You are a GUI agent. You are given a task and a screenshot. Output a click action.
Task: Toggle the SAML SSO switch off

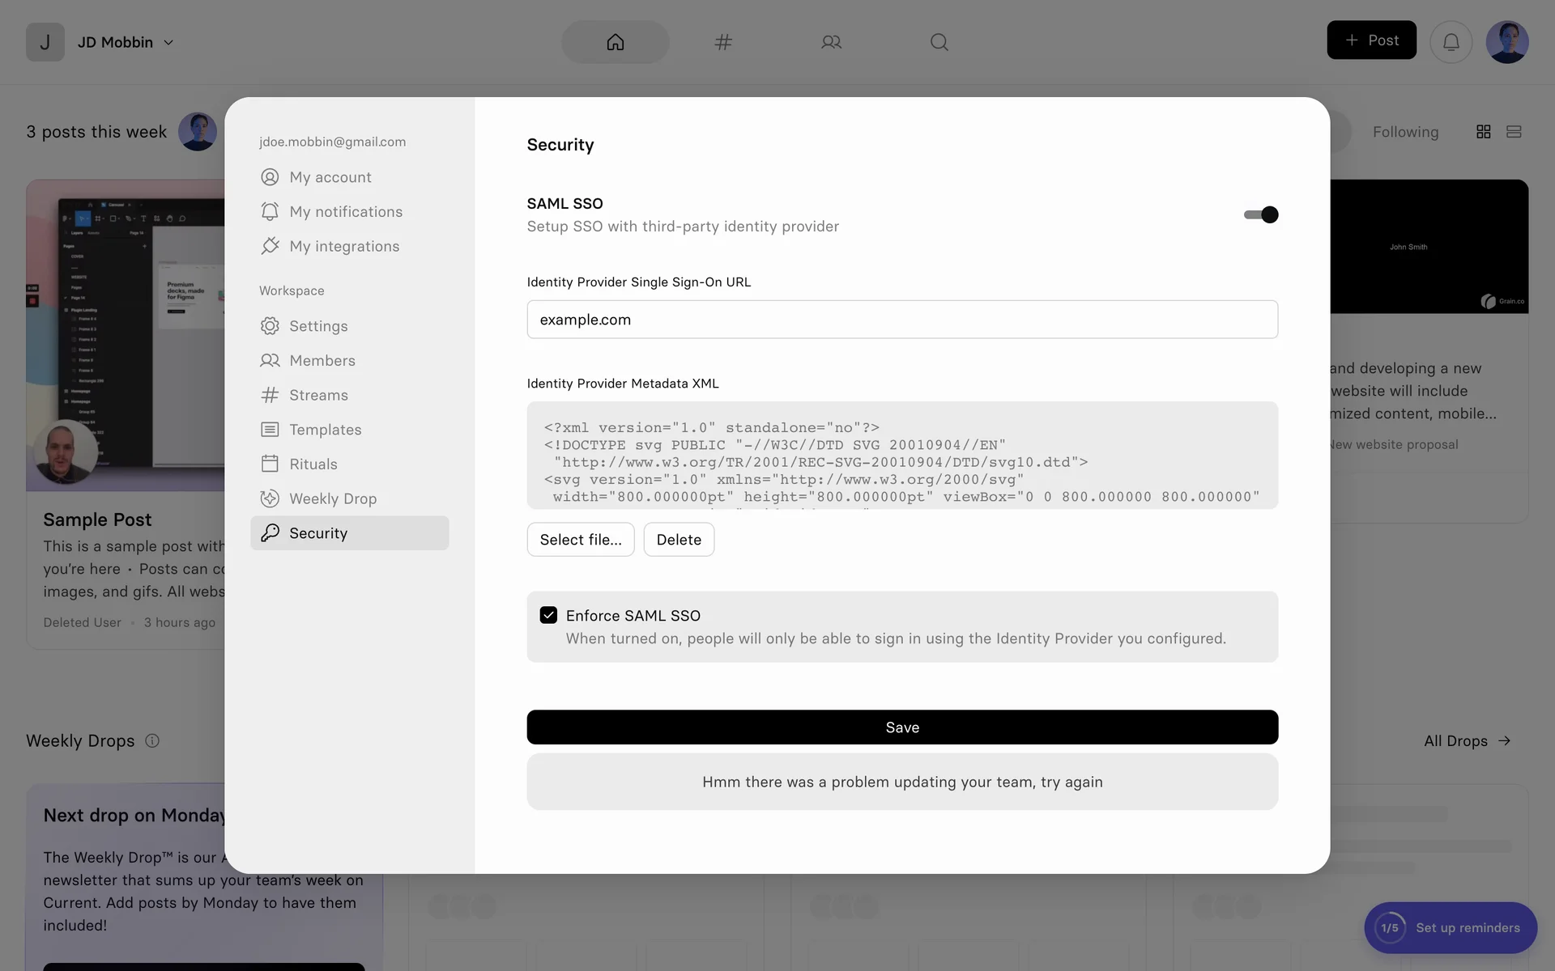[x=1261, y=214]
